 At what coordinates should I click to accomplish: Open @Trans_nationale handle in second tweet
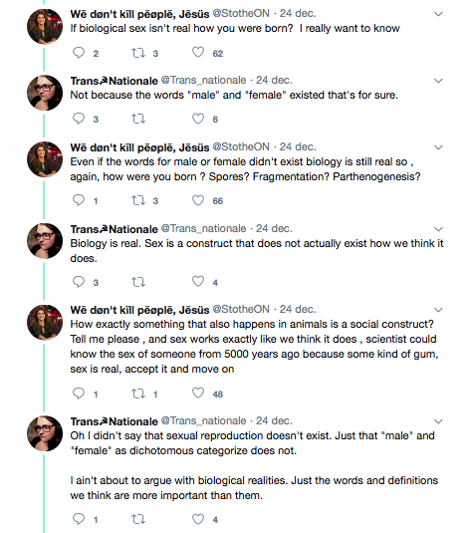pyautogui.click(x=203, y=81)
